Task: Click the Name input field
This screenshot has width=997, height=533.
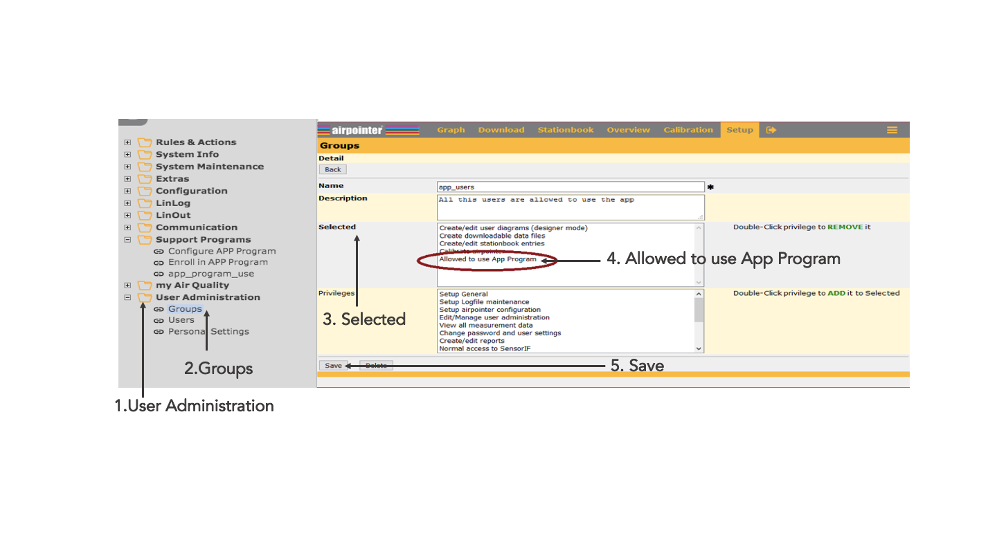Action: 571,187
